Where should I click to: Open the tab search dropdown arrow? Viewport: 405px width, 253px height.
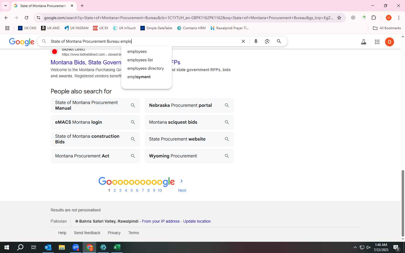[x=6, y=6]
